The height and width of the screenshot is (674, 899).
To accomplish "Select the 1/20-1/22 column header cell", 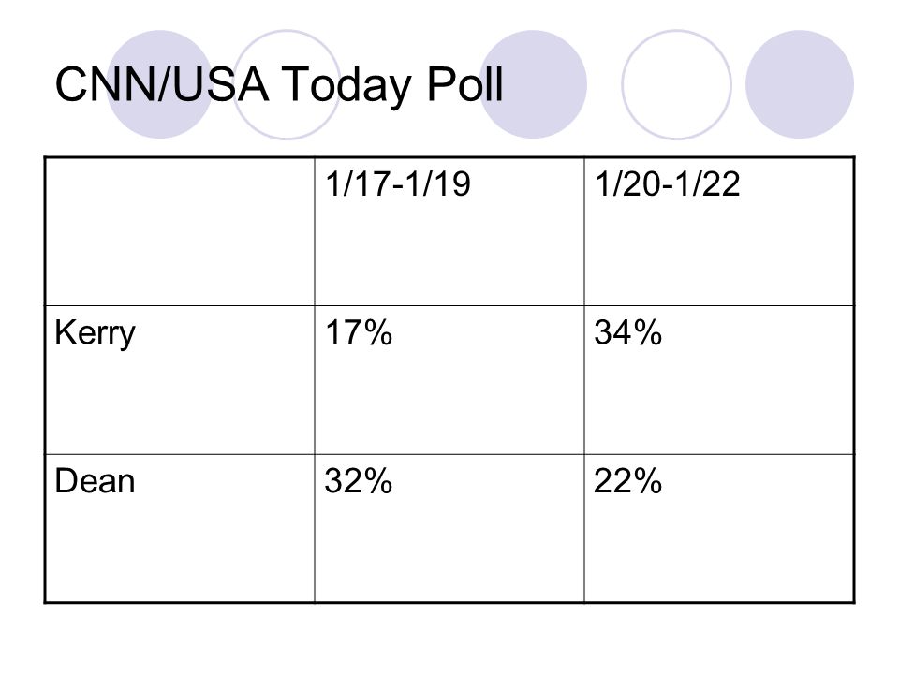I will click(719, 231).
